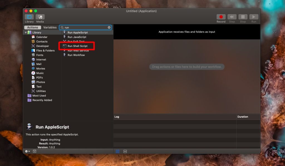Run the workflow using the toolbar Run icon
285x166 pixels.
pyautogui.click(x=254, y=16)
